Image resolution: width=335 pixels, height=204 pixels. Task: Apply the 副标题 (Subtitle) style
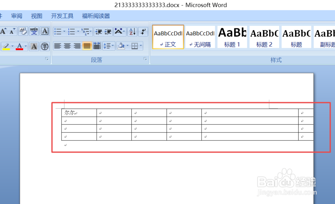[x=324, y=37]
